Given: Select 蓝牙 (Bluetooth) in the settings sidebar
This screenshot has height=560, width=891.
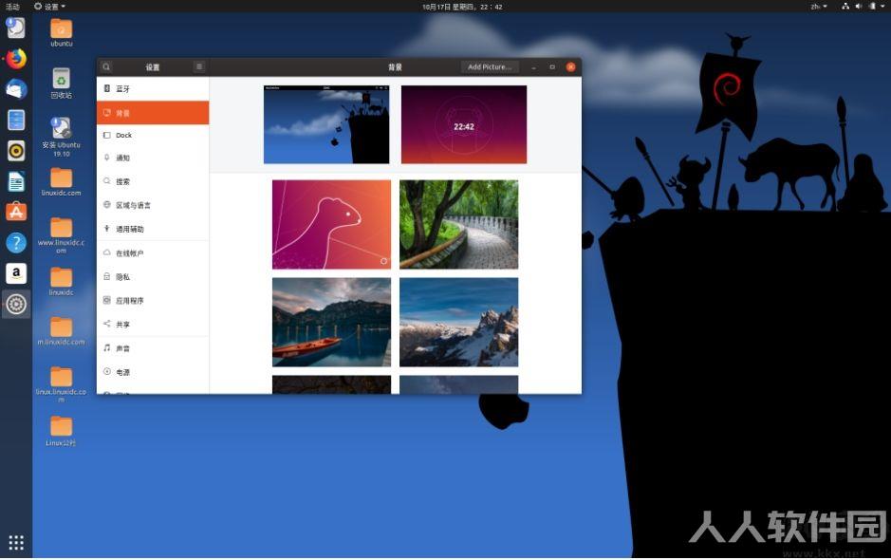Looking at the screenshot, I should pyautogui.click(x=153, y=88).
